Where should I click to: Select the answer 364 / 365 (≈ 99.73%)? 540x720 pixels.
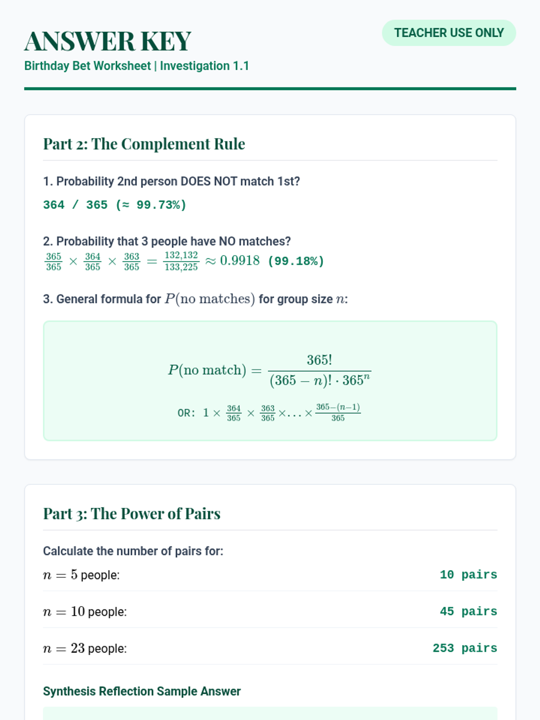click(115, 205)
